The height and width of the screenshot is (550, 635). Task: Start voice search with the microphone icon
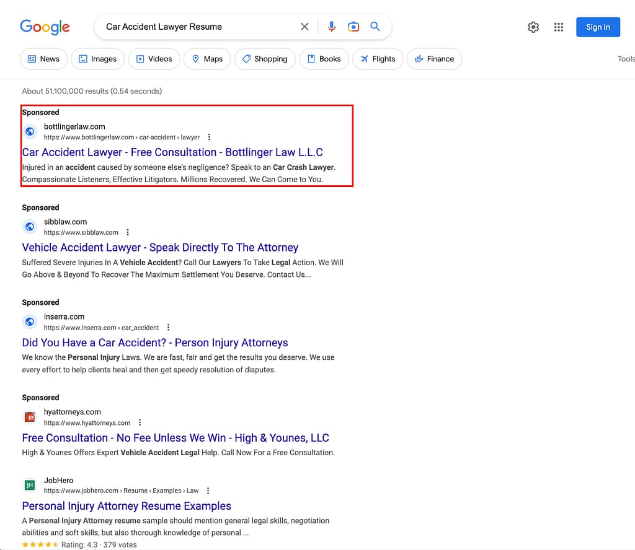tap(331, 27)
